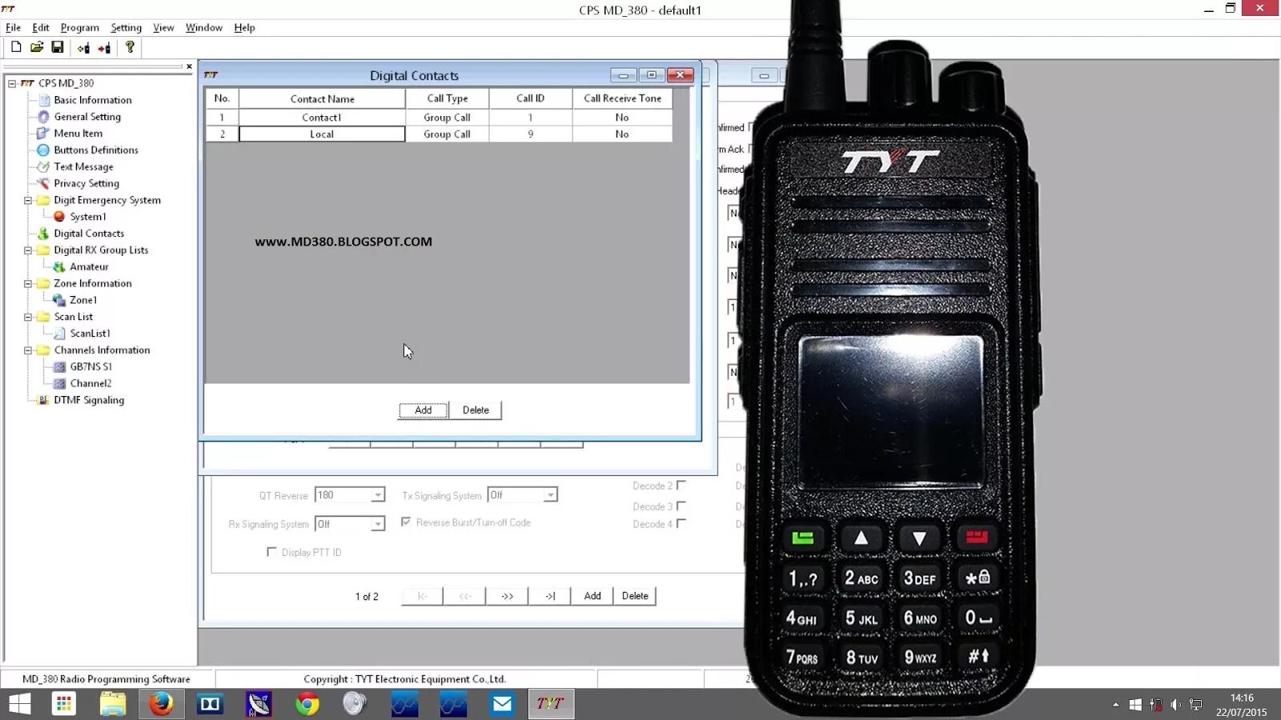This screenshot has height=720, width=1281.
Task: Delete the contact in Digital Contacts window
Action: tap(476, 410)
